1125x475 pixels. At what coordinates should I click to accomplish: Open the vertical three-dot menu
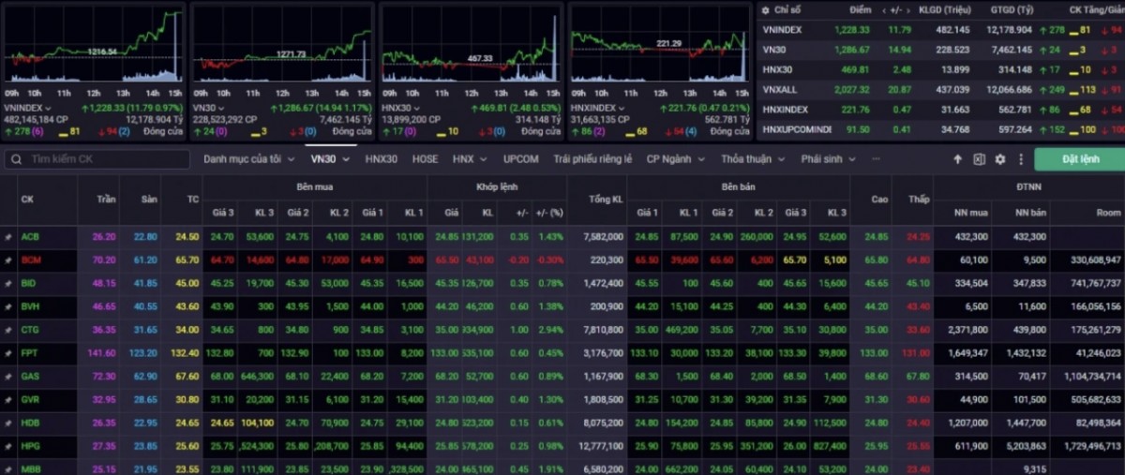[1019, 159]
